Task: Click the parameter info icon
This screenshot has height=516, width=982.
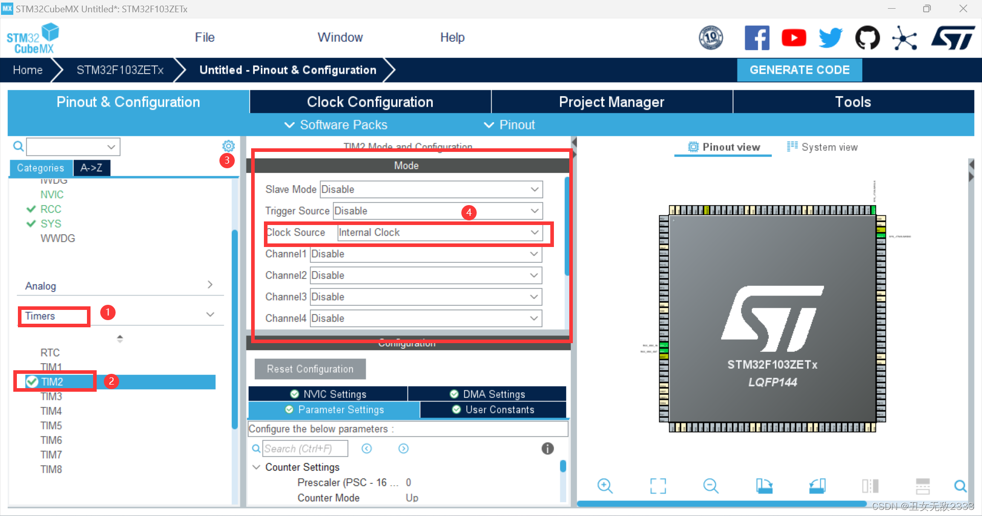Action: [548, 448]
